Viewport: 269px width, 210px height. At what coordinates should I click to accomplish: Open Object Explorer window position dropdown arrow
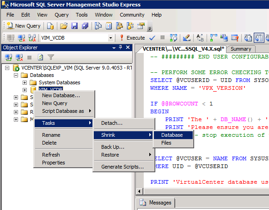point(114,48)
